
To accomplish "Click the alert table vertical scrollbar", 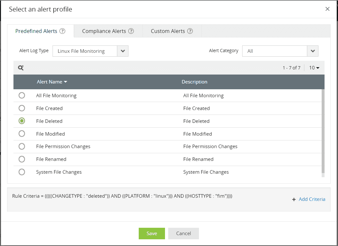I will 323,131.
